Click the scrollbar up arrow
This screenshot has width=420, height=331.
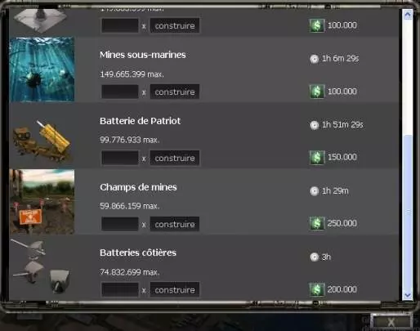coord(408,14)
